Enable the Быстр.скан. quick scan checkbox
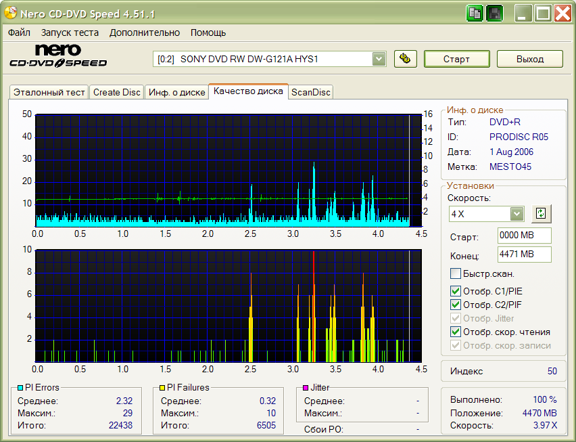Image resolution: width=576 pixels, height=442 pixels. [456, 274]
